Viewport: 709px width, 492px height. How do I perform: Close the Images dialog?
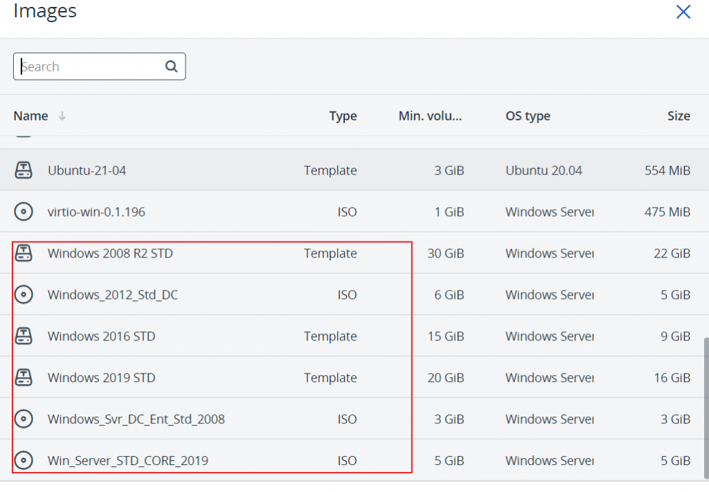pyautogui.click(x=683, y=12)
